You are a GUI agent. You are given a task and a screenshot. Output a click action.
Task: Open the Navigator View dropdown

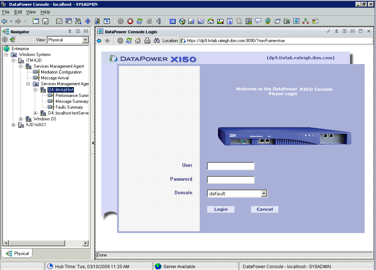pos(86,40)
